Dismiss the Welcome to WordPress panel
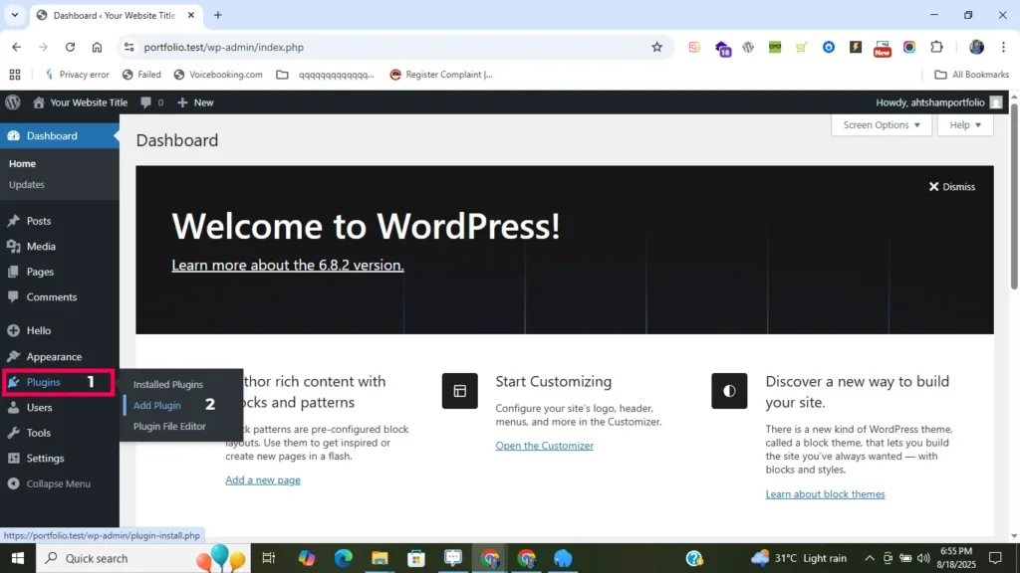Viewport: 1020px width, 573px height. pos(952,187)
